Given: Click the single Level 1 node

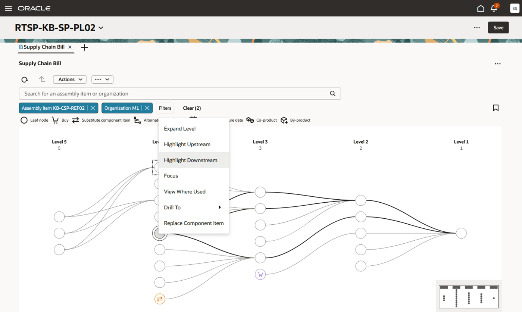Looking at the screenshot, I should (461, 233).
